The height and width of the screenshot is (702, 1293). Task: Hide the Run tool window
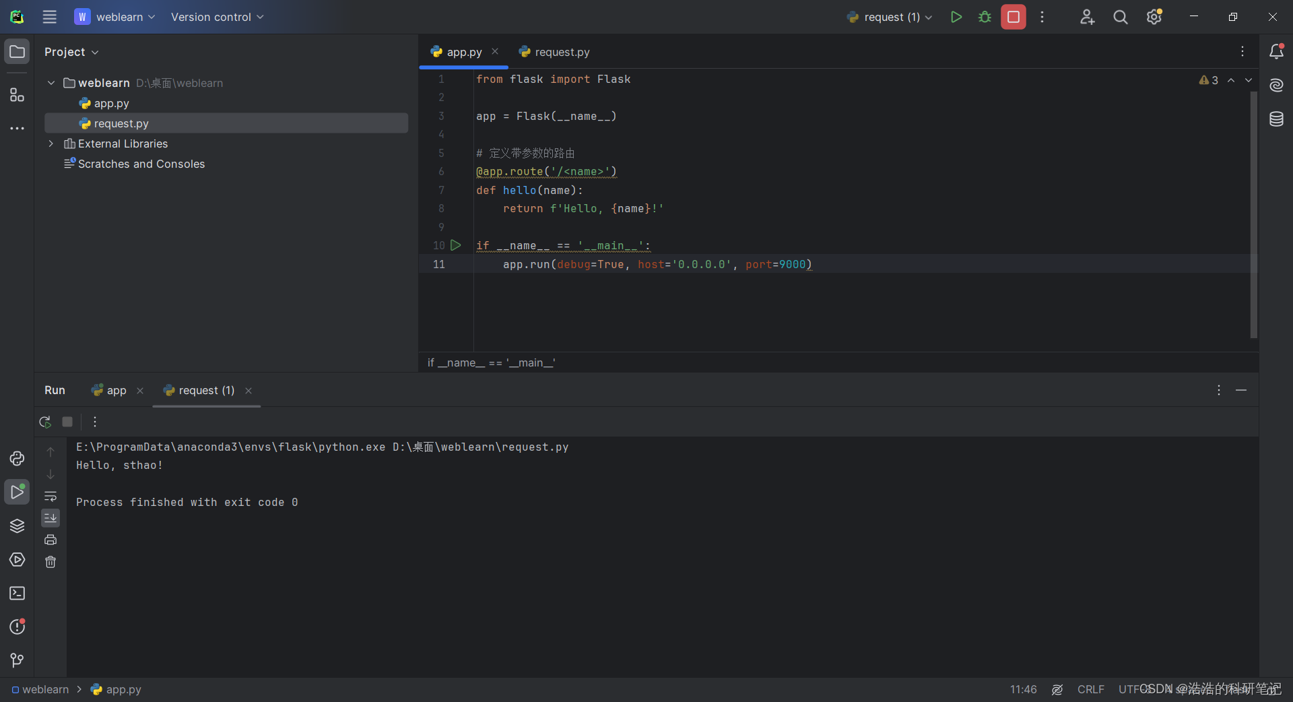pyautogui.click(x=1241, y=390)
